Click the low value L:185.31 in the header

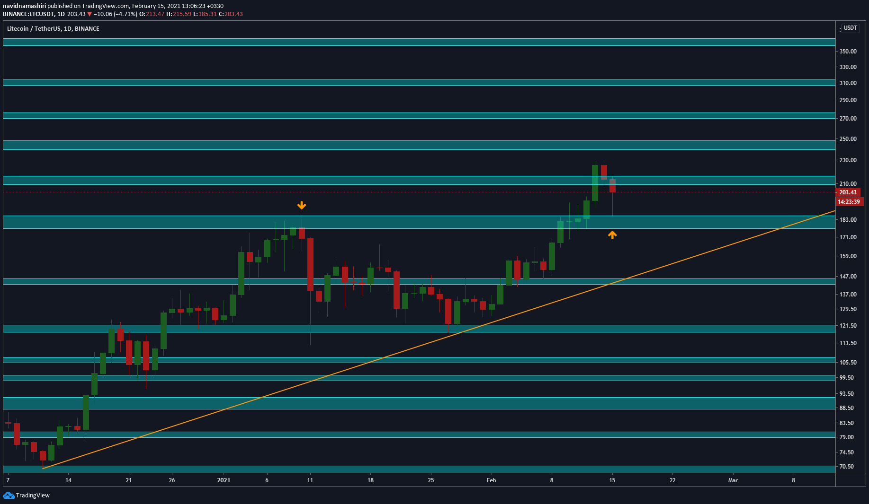click(x=205, y=14)
